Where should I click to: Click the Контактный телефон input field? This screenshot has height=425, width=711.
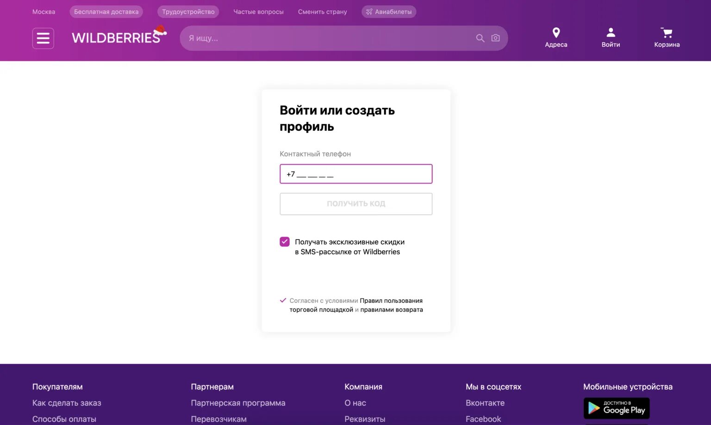[356, 174]
